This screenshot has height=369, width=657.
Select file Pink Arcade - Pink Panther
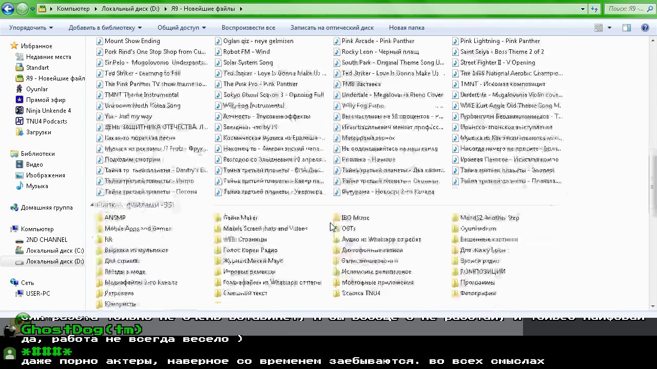coord(378,41)
